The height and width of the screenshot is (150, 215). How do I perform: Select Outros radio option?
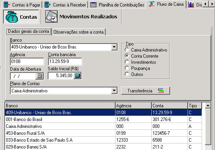pyautogui.click(x=134, y=74)
